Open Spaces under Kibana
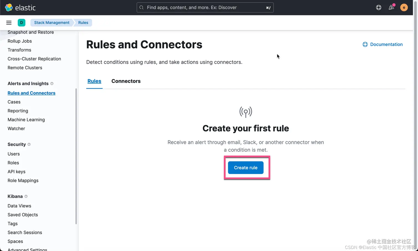Image resolution: width=418 pixels, height=251 pixels. click(15, 241)
